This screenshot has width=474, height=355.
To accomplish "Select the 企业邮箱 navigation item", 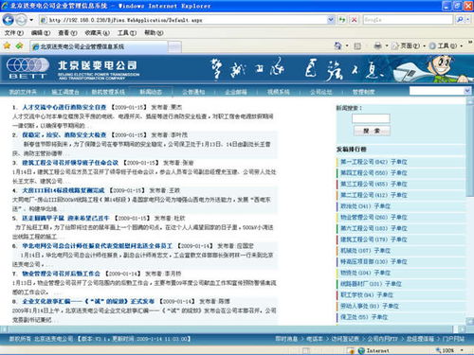I will [236, 92].
